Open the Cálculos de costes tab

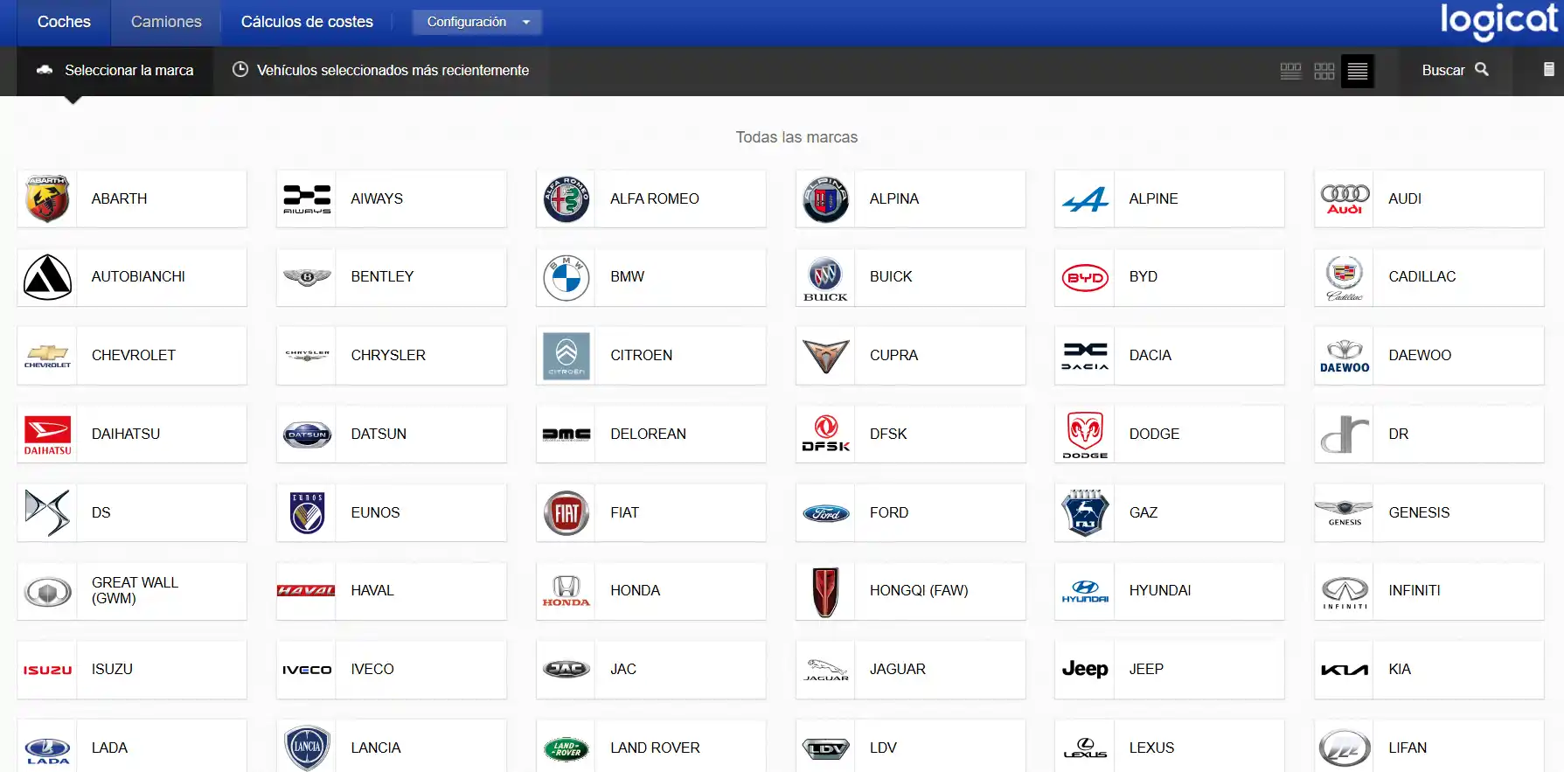coord(307,22)
